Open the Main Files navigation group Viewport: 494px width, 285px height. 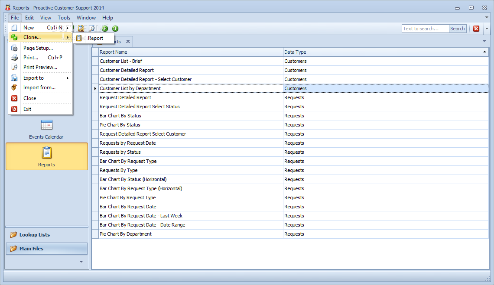pyautogui.click(x=47, y=249)
